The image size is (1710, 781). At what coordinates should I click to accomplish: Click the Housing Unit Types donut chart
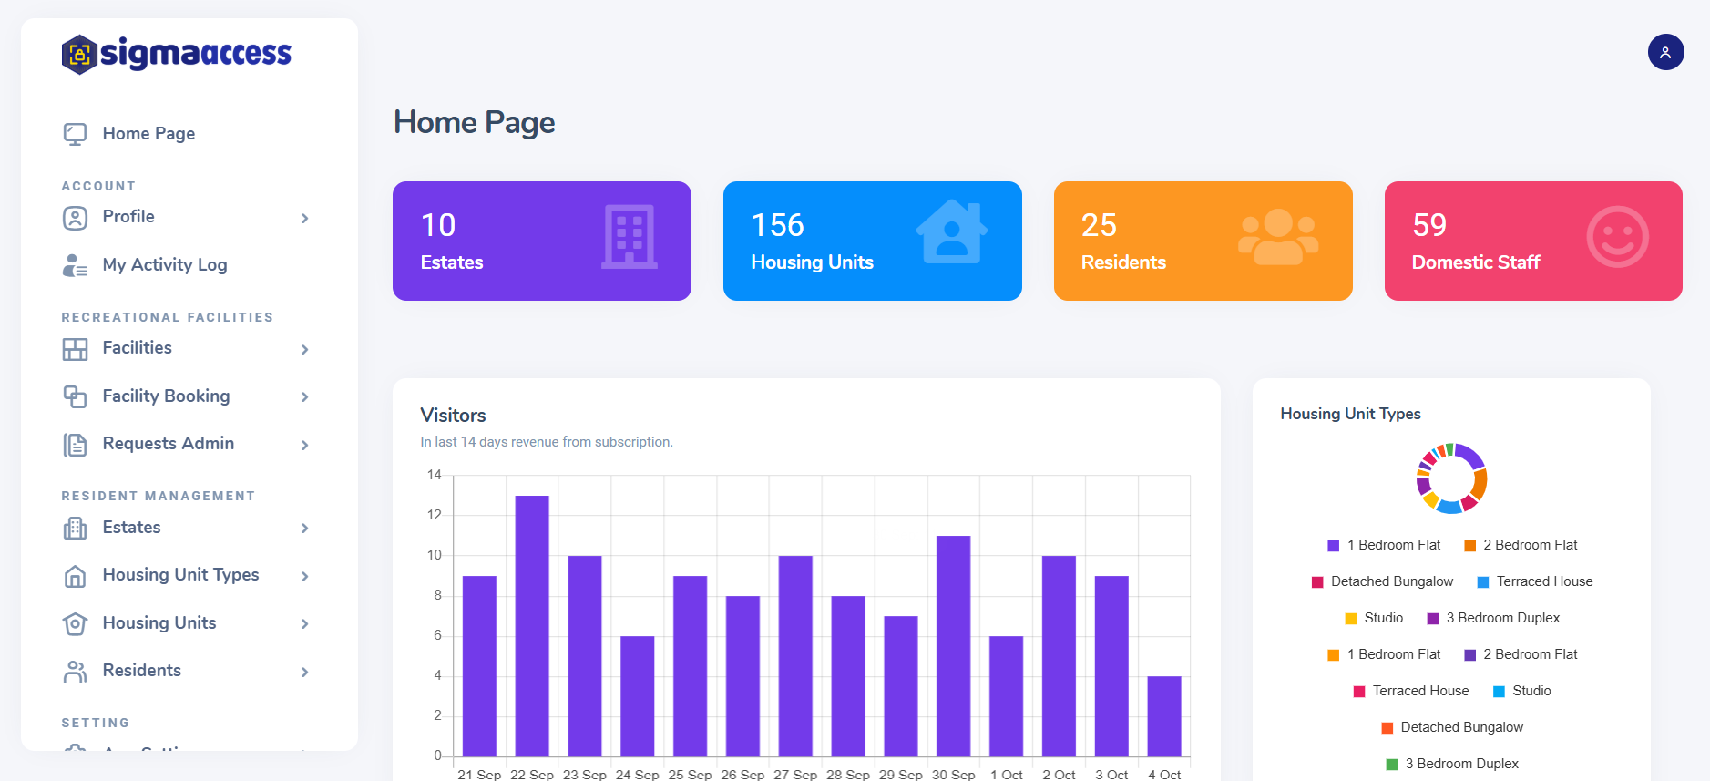tap(1451, 478)
